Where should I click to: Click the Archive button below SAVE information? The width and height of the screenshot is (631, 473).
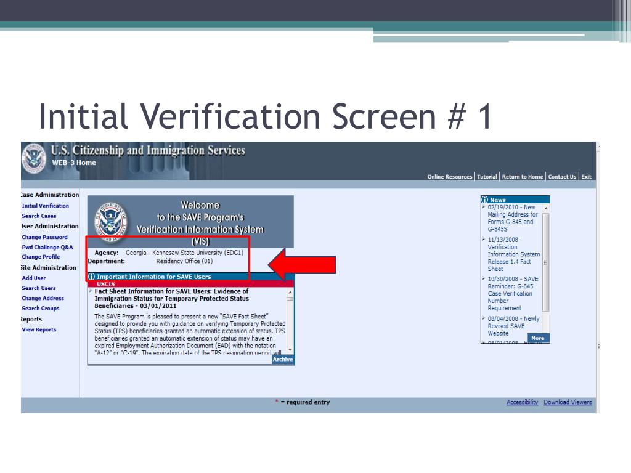pos(283,359)
